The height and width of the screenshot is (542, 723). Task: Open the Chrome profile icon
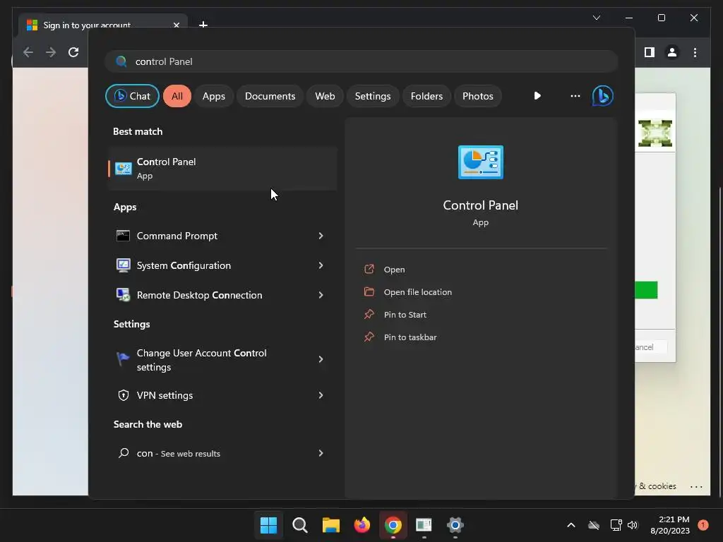coord(672,52)
